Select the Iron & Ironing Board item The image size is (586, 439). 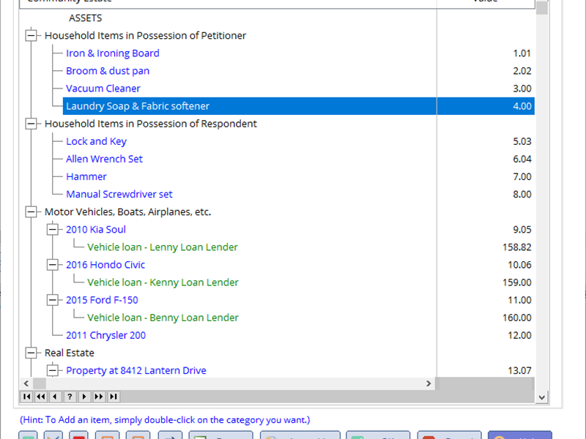[112, 53]
